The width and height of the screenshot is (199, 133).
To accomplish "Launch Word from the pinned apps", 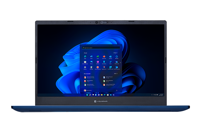I will point(92,57).
